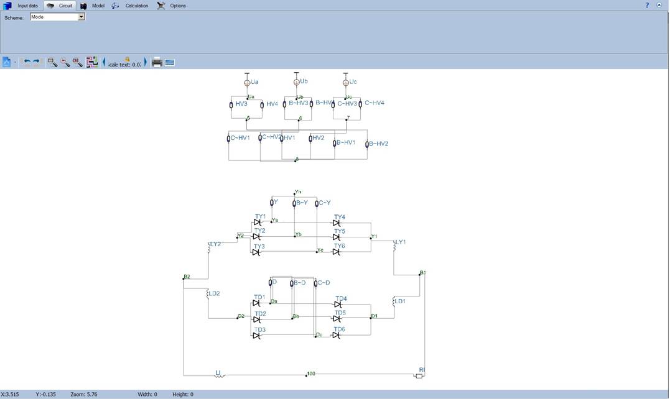Viewport: 670px width, 399px height.
Task: Select thyristor TY1 in the diagram
Action: [257, 222]
